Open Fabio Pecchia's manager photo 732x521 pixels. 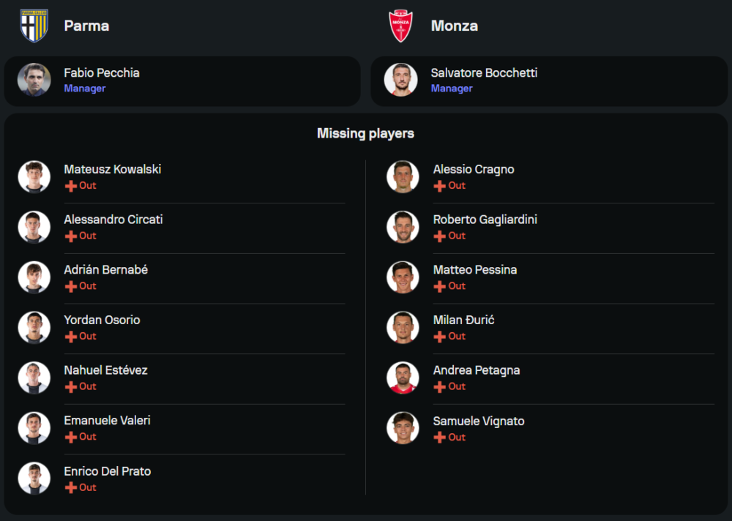tap(34, 80)
